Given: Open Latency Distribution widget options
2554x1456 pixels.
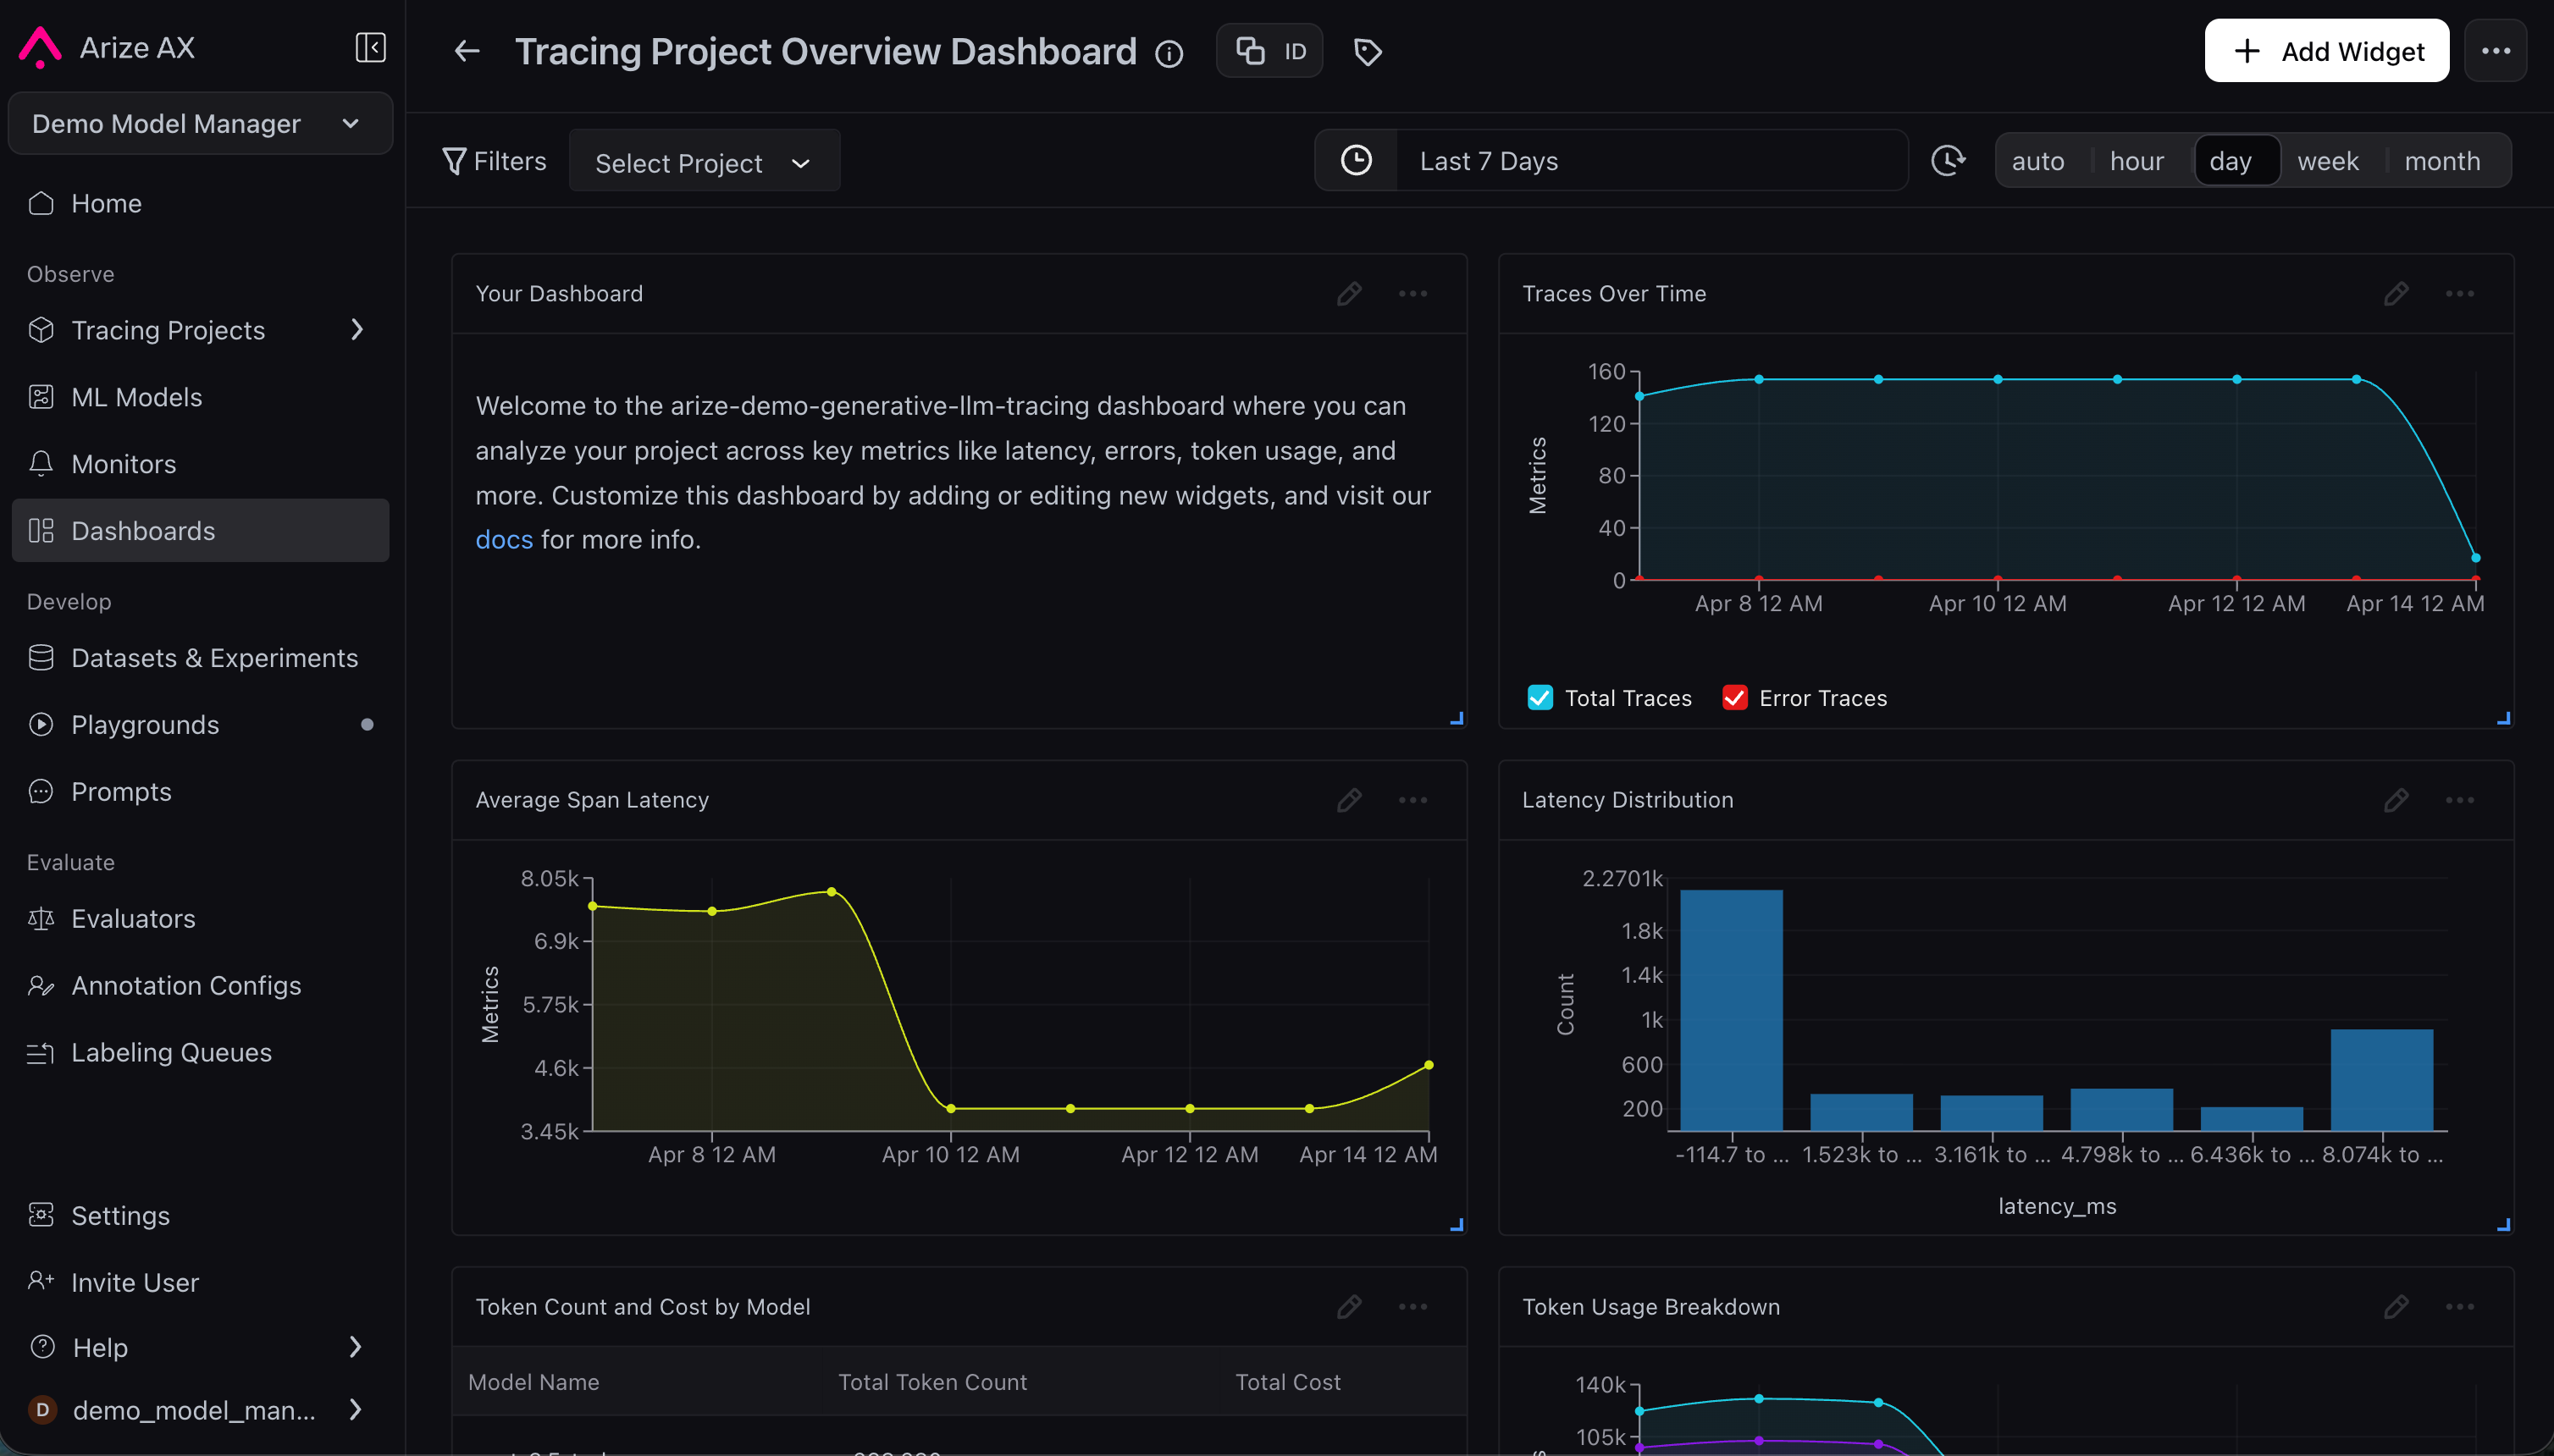Looking at the screenshot, I should [2459, 800].
